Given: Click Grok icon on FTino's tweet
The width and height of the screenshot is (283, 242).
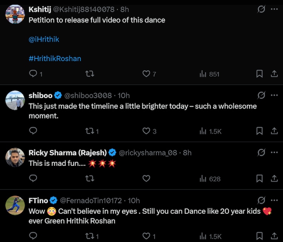Looking at the screenshot, I should coord(261,201).
